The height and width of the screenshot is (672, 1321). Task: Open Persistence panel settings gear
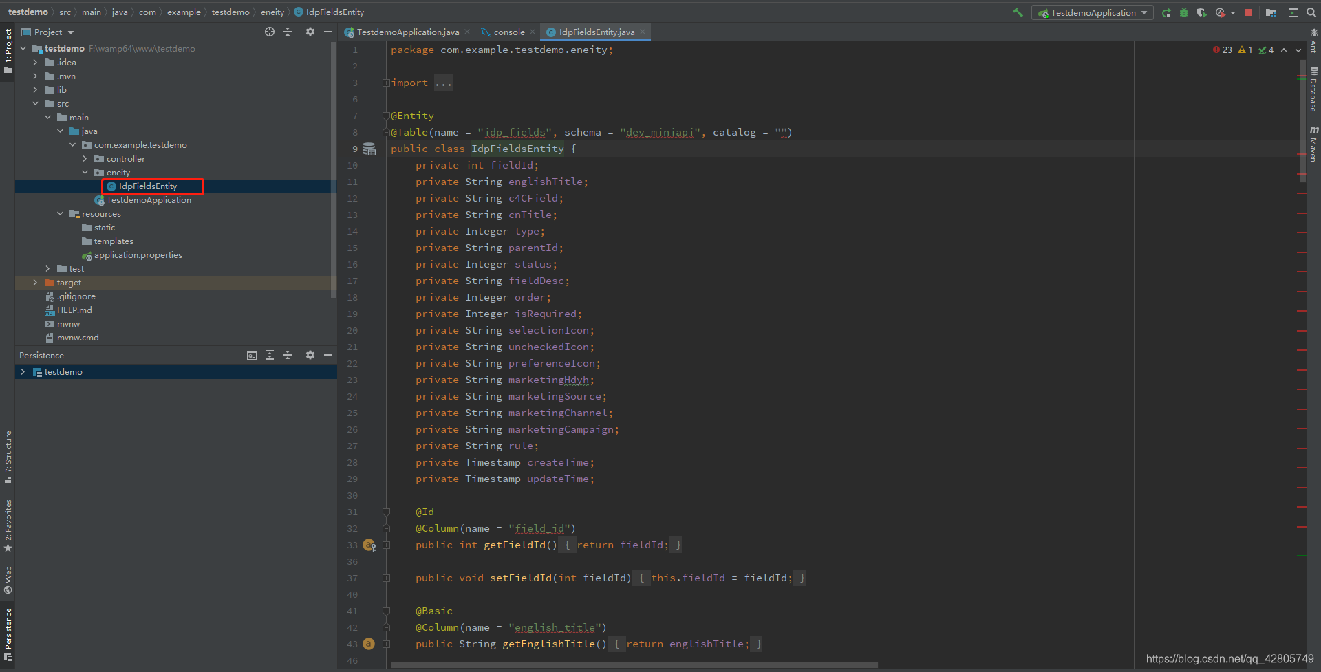click(310, 355)
